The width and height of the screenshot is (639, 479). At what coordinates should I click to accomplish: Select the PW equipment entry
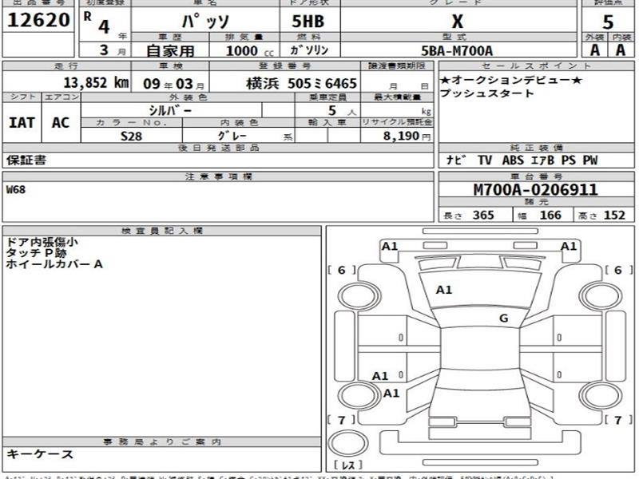(589, 160)
